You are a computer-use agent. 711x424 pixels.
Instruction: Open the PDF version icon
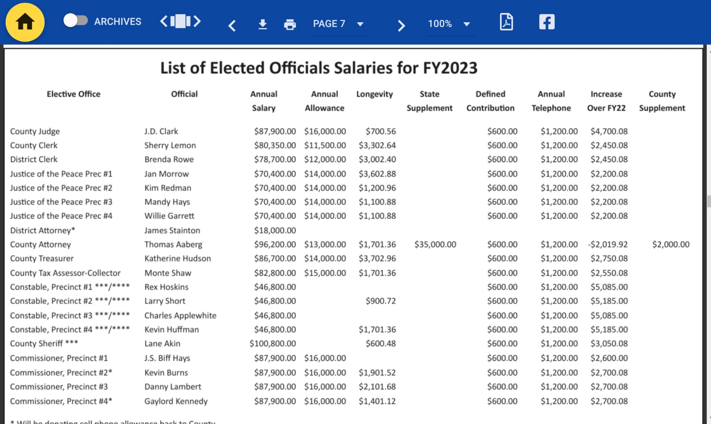click(506, 22)
